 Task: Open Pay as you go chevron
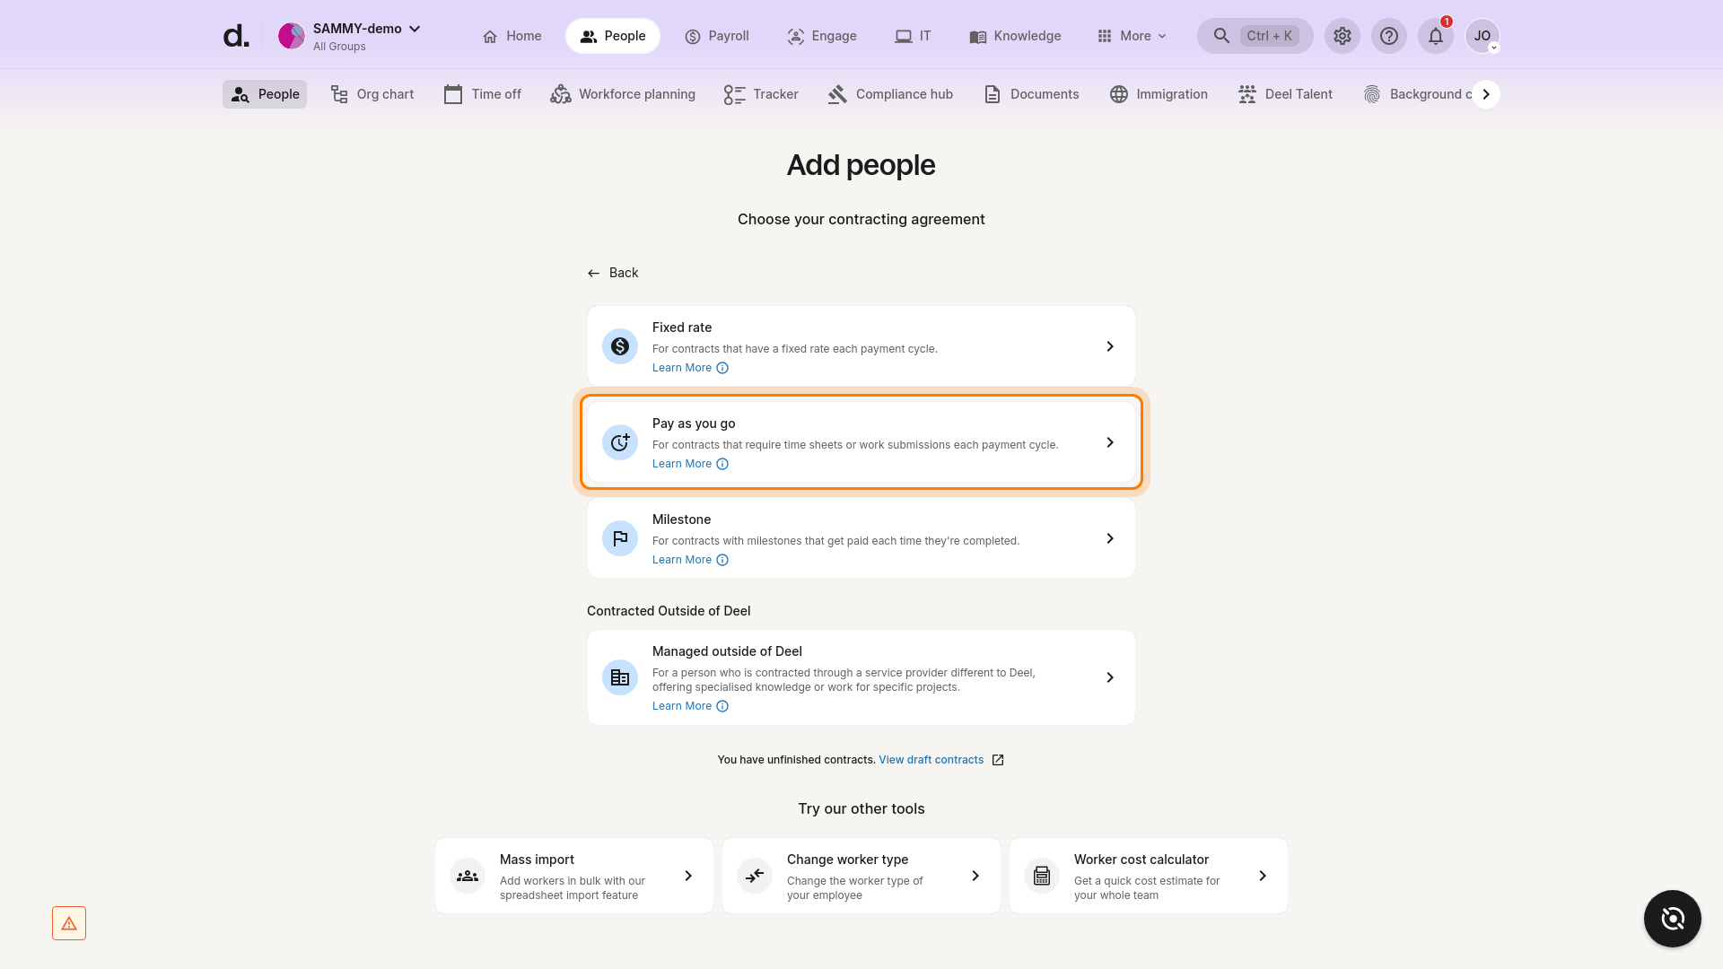click(1110, 442)
